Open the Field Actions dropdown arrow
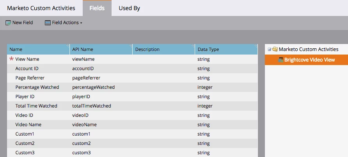The image size is (348, 157). [81, 23]
